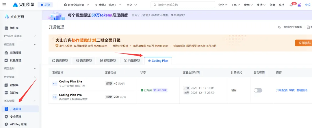Image resolution: width=312 pixels, height=128 pixels.
Task: Expand Prompt 实验室 section
Action: click(x=20, y=36)
